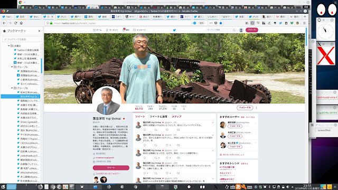This screenshot has height=190, width=338.
Task: Click the pink Tweet button under the profile bio
Action: pyautogui.click(x=111, y=168)
